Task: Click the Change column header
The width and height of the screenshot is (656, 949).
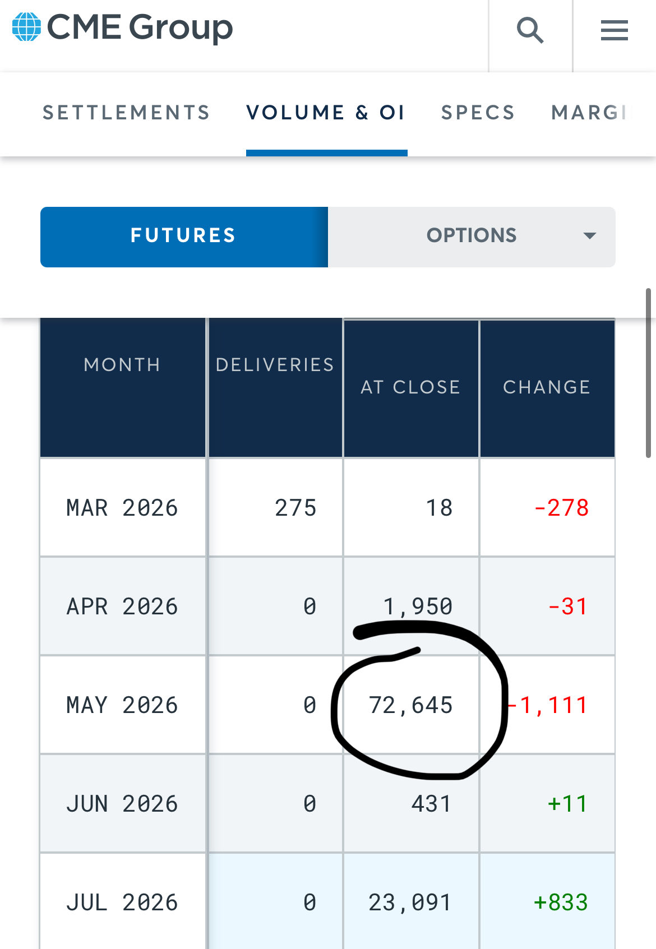Action: tap(547, 387)
